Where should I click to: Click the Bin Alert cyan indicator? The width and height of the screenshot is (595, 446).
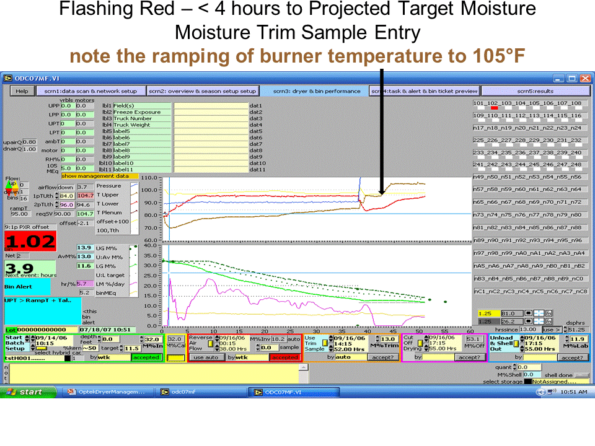[x=27, y=287]
